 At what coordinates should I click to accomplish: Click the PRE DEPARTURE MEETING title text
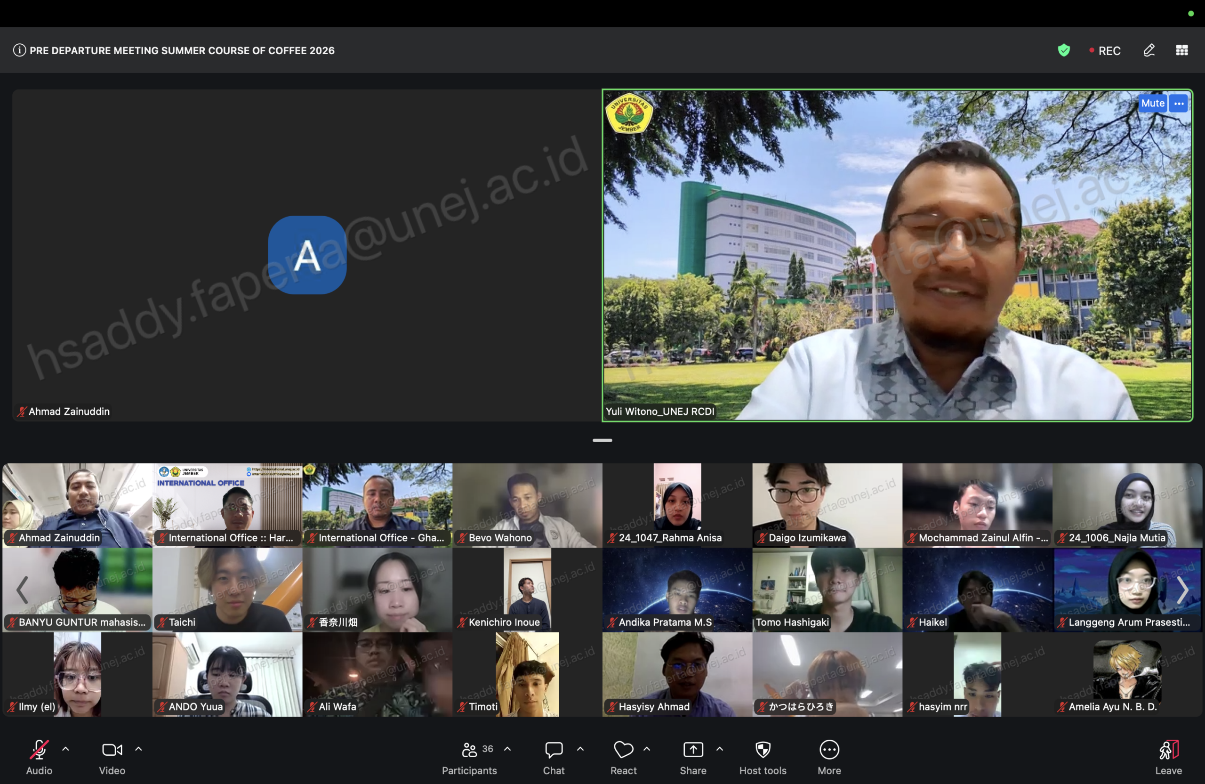[x=182, y=51]
